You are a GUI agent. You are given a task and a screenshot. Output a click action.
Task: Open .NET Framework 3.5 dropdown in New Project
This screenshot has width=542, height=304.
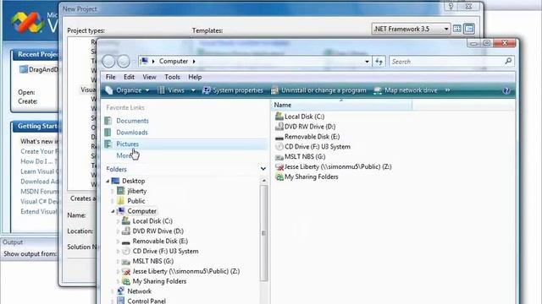click(x=411, y=29)
